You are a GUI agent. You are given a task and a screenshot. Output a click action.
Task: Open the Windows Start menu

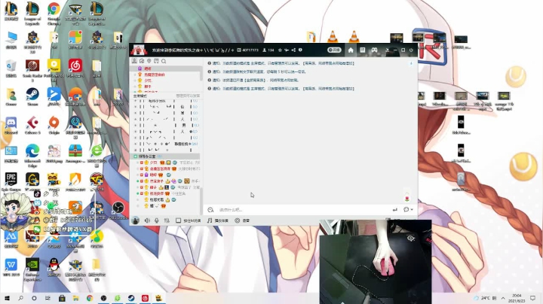[x=7, y=298]
